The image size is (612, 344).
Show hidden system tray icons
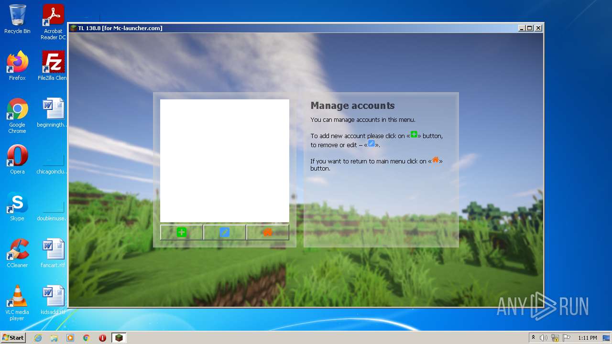click(533, 338)
